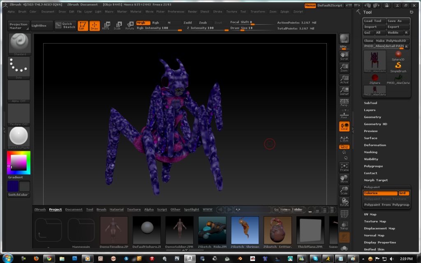Open the Dots stroke type picker

tap(19, 67)
